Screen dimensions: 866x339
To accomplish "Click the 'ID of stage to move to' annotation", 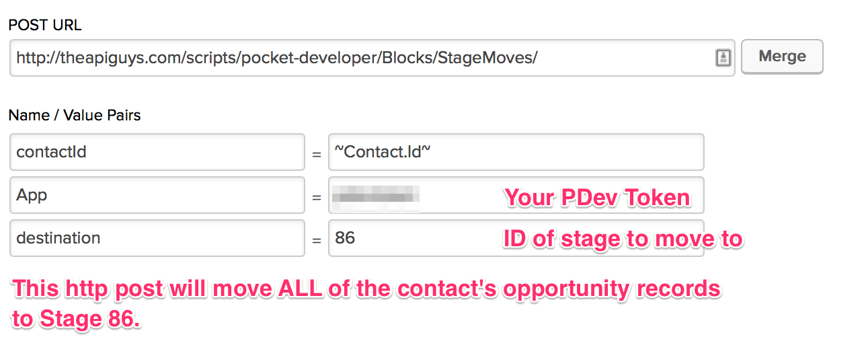I will coord(623,239).
